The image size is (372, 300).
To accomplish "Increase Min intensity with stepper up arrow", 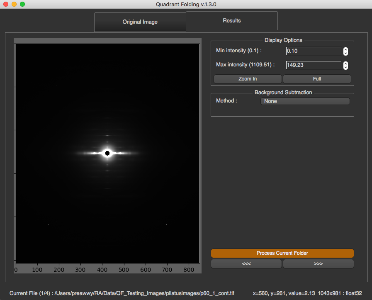I will click(x=346, y=49).
